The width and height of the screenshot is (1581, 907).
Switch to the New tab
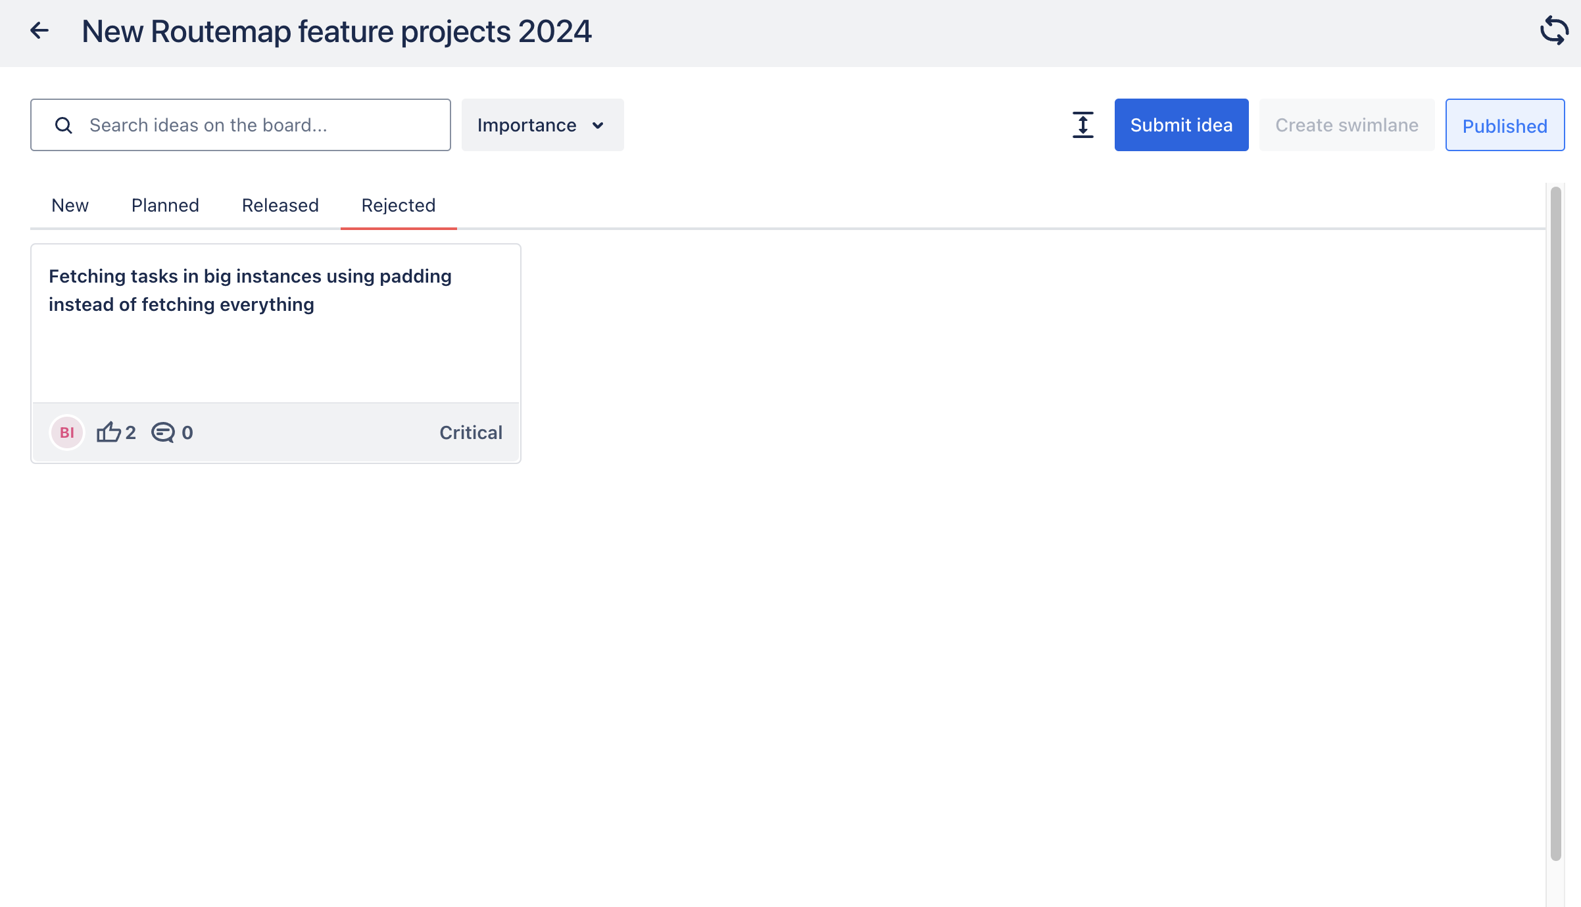coord(70,206)
